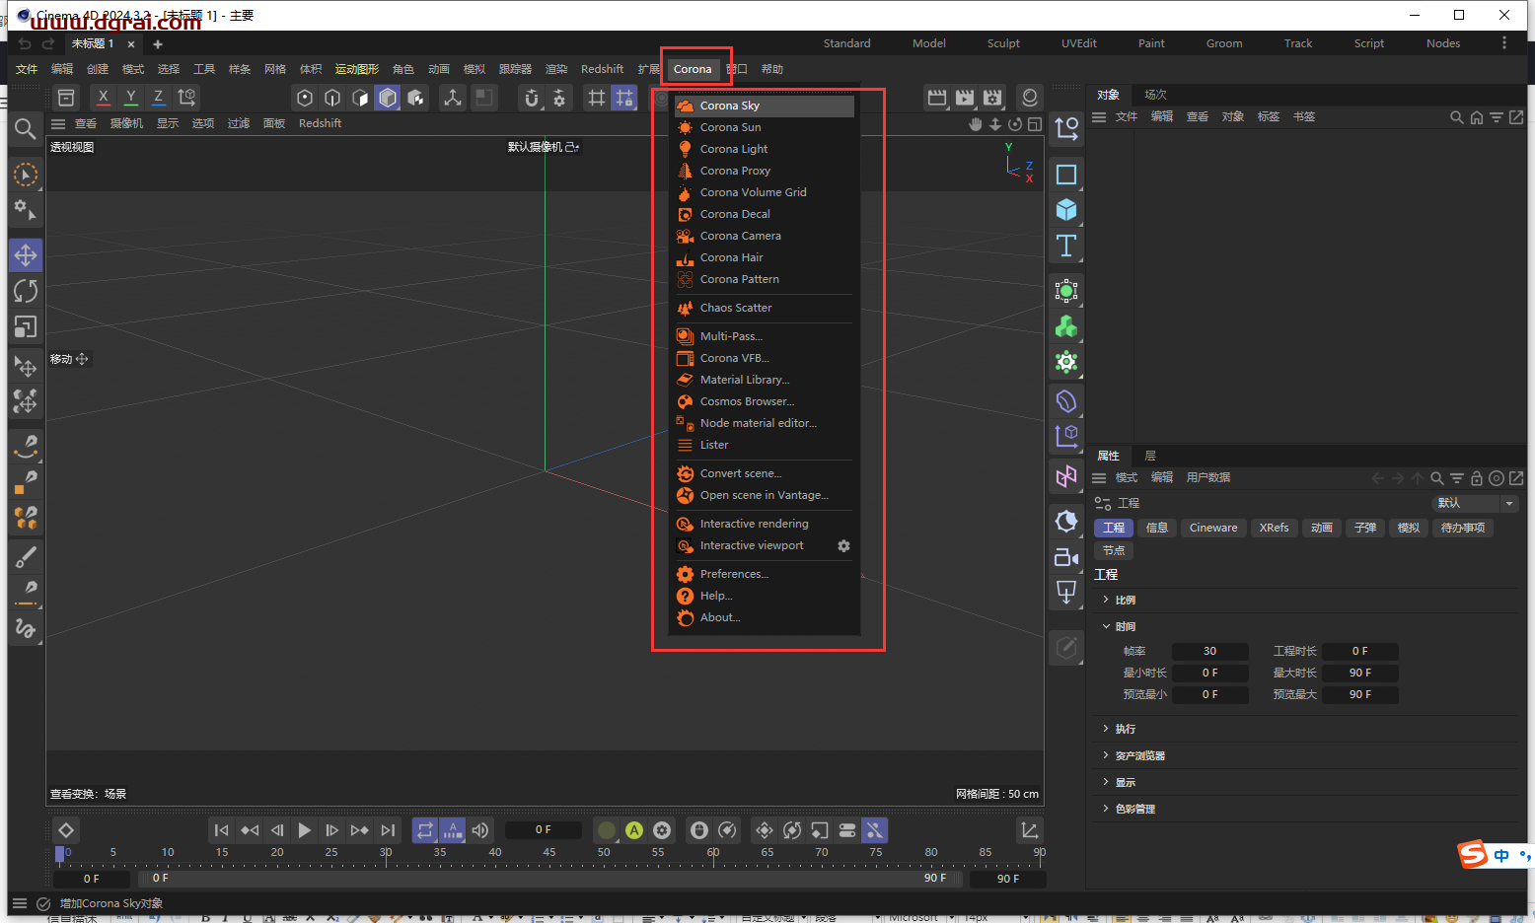Record active objects keyframe
Image resolution: width=1535 pixels, height=923 pixels.
[x=607, y=830]
